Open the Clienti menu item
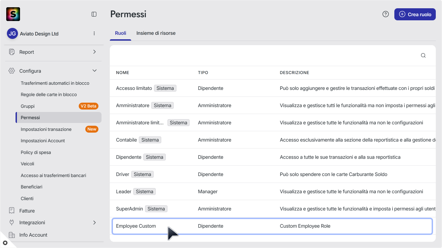Viewport: 442px width, 248px height. point(27,198)
